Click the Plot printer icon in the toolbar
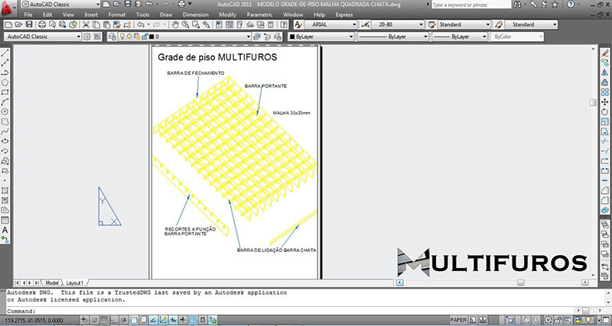 point(41,25)
